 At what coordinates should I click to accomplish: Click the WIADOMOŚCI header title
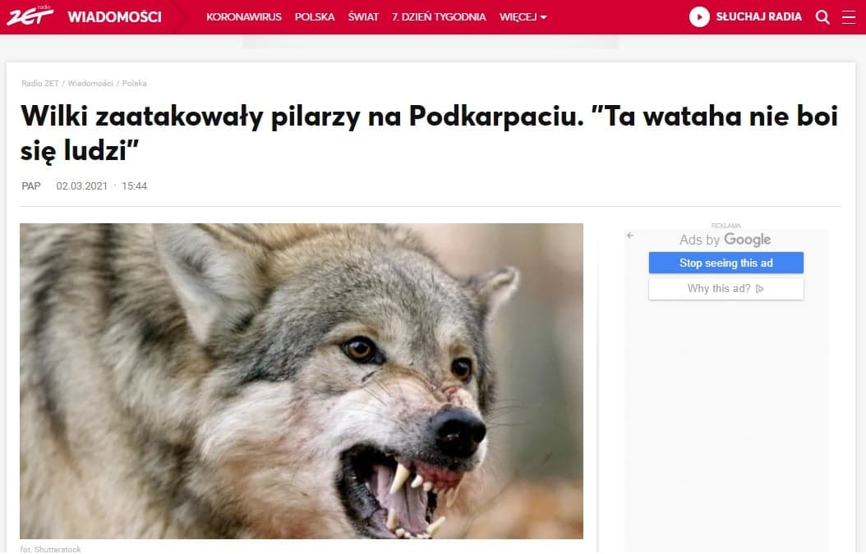[x=114, y=17]
